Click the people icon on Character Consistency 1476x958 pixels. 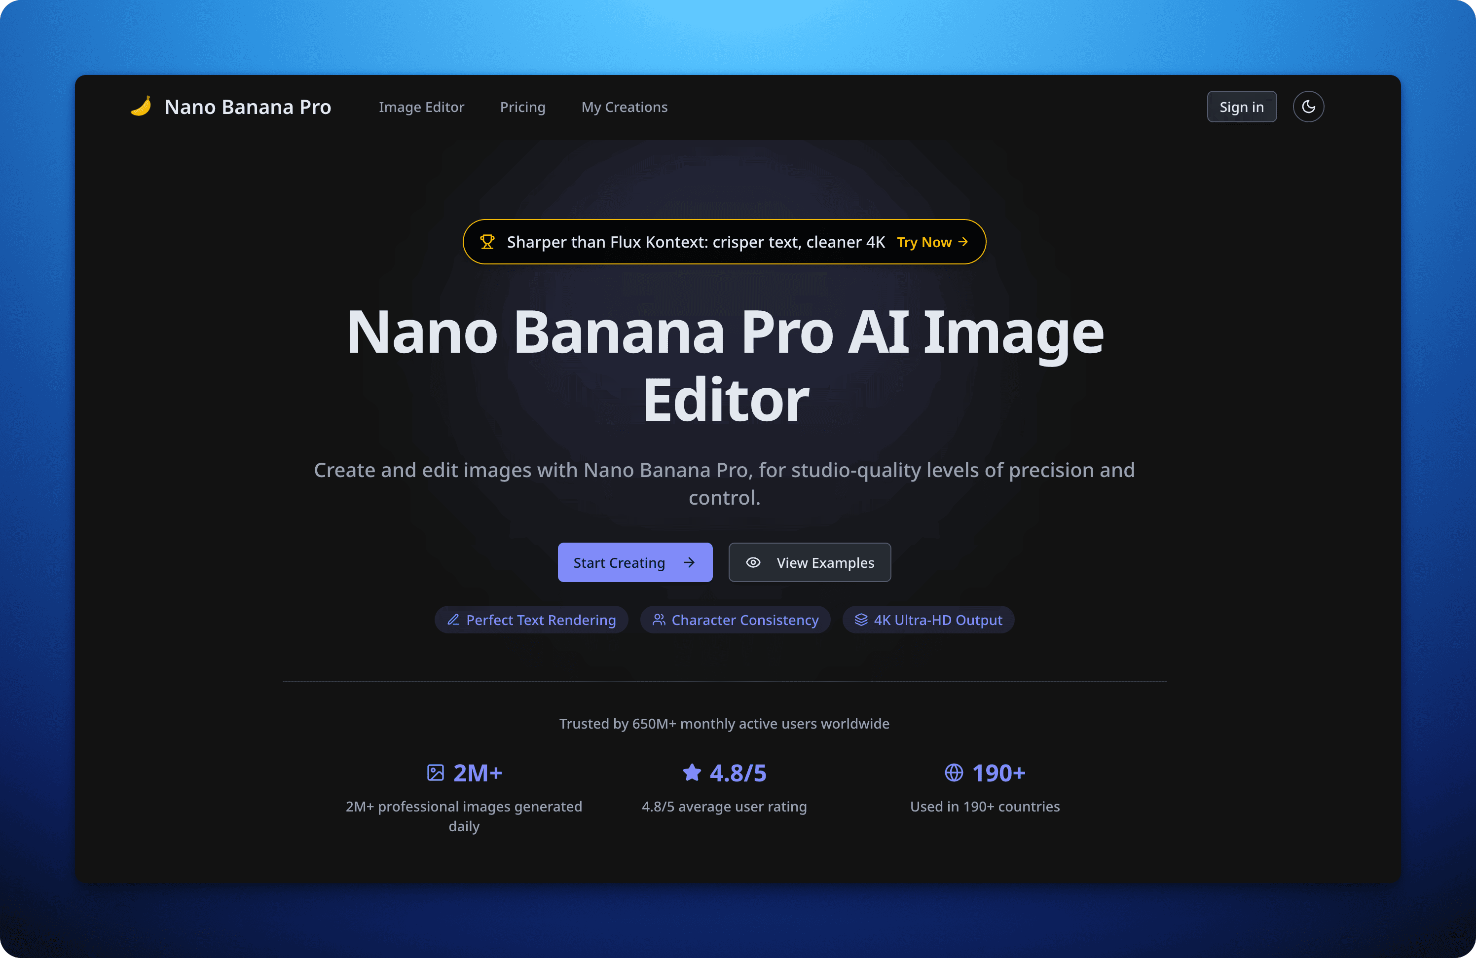659,620
